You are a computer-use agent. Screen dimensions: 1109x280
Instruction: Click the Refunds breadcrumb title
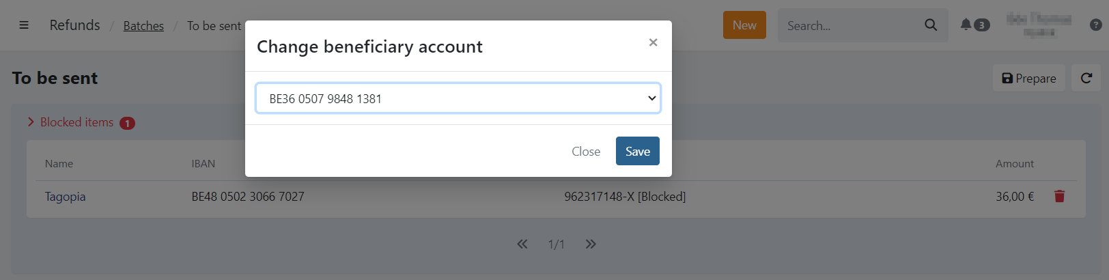pos(74,25)
